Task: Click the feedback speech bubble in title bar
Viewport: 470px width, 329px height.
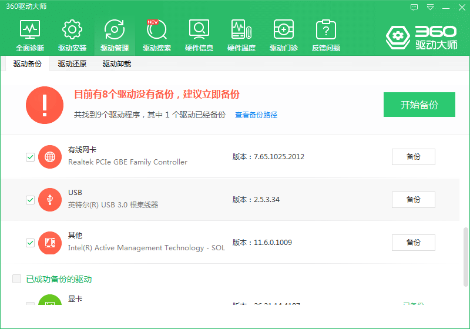Action: click(x=414, y=7)
